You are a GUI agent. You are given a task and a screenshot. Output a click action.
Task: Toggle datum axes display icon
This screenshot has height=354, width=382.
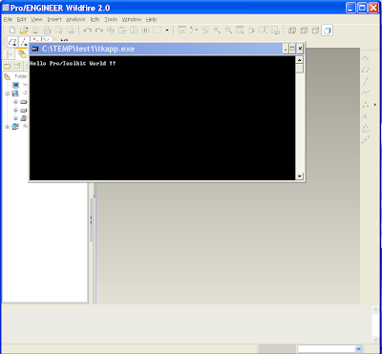24,42
